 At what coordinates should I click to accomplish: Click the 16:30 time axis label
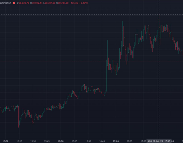(88, 141)
